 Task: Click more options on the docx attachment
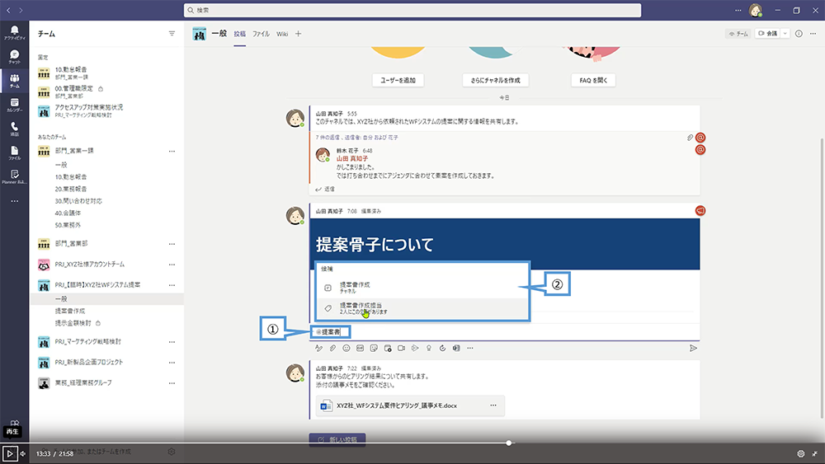(493, 405)
